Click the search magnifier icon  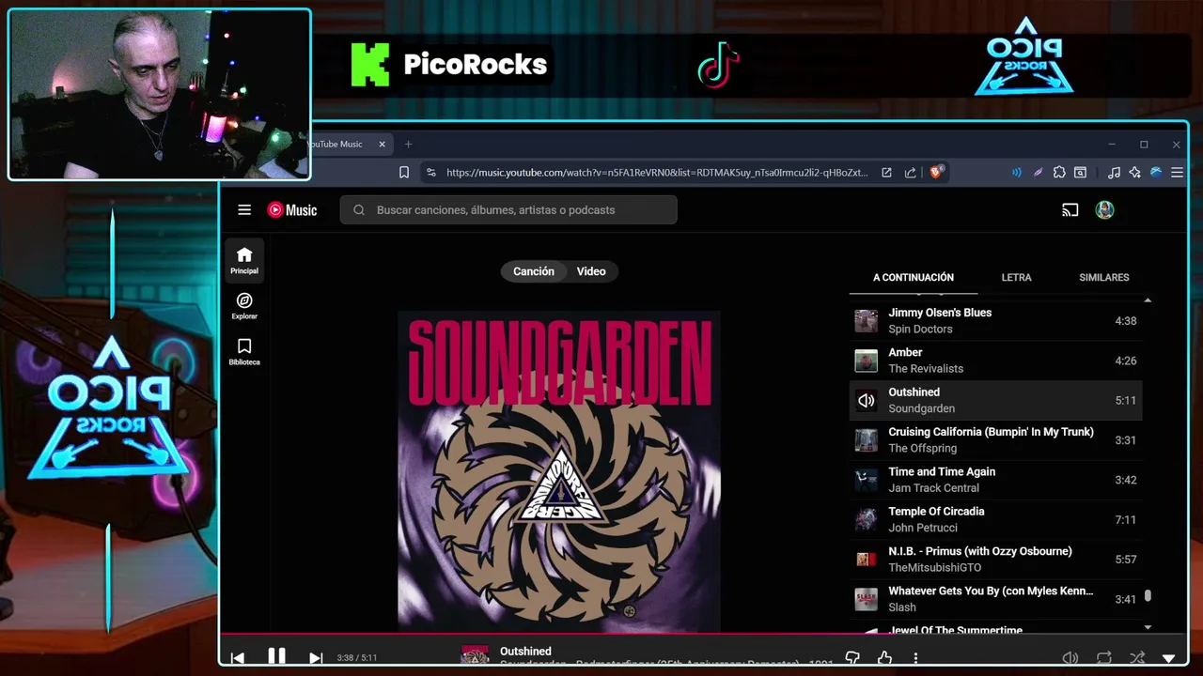[359, 210]
